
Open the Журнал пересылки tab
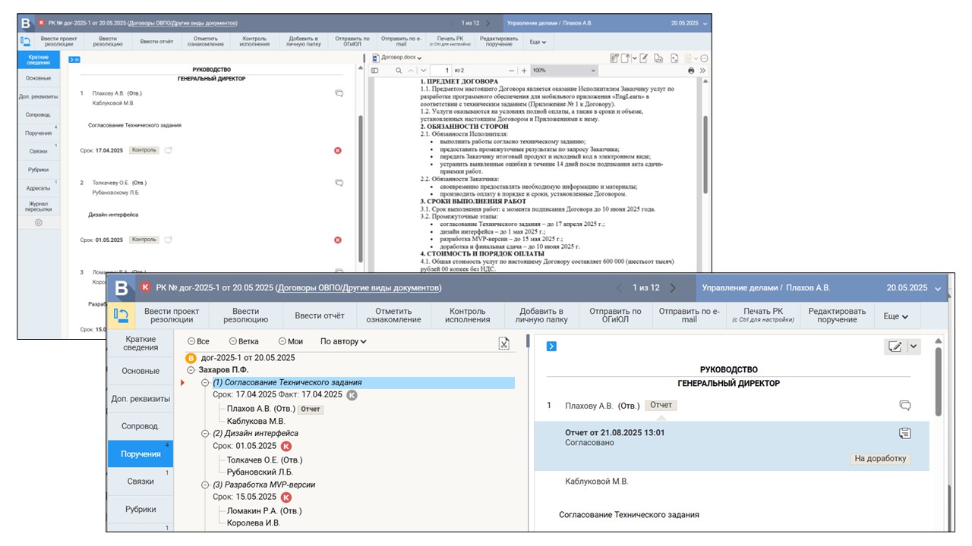[x=39, y=206]
